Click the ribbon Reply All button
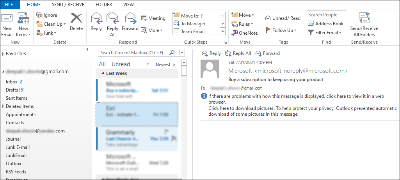The height and width of the screenshot is (180, 400). pos(112,25)
